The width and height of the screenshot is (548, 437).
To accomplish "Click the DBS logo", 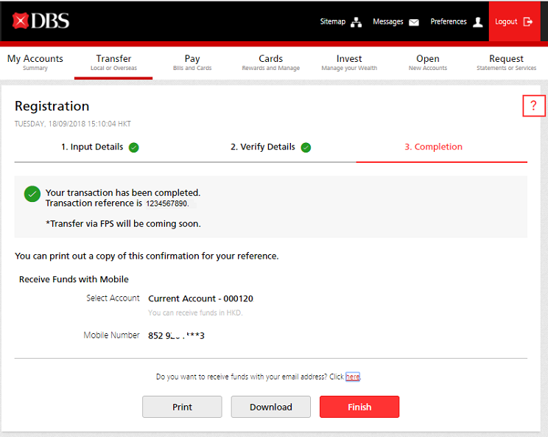I will 41,21.
